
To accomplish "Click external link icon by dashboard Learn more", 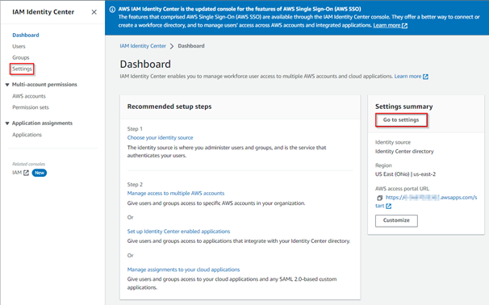I will (425, 77).
